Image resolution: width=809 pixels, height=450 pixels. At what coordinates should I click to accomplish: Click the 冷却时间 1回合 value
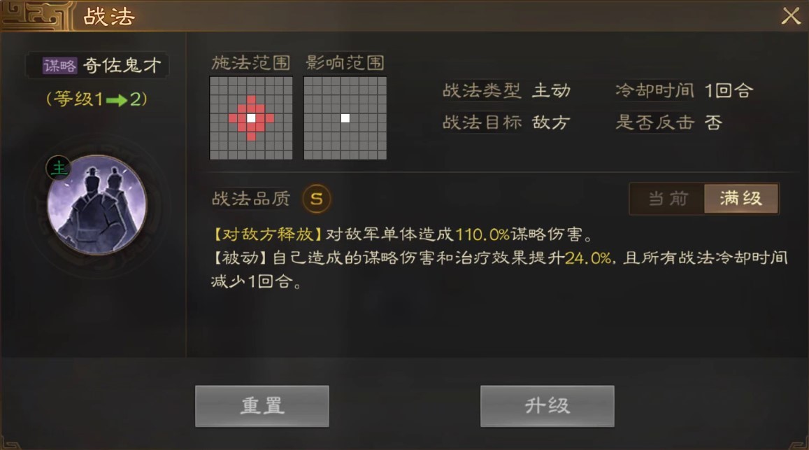(x=729, y=91)
